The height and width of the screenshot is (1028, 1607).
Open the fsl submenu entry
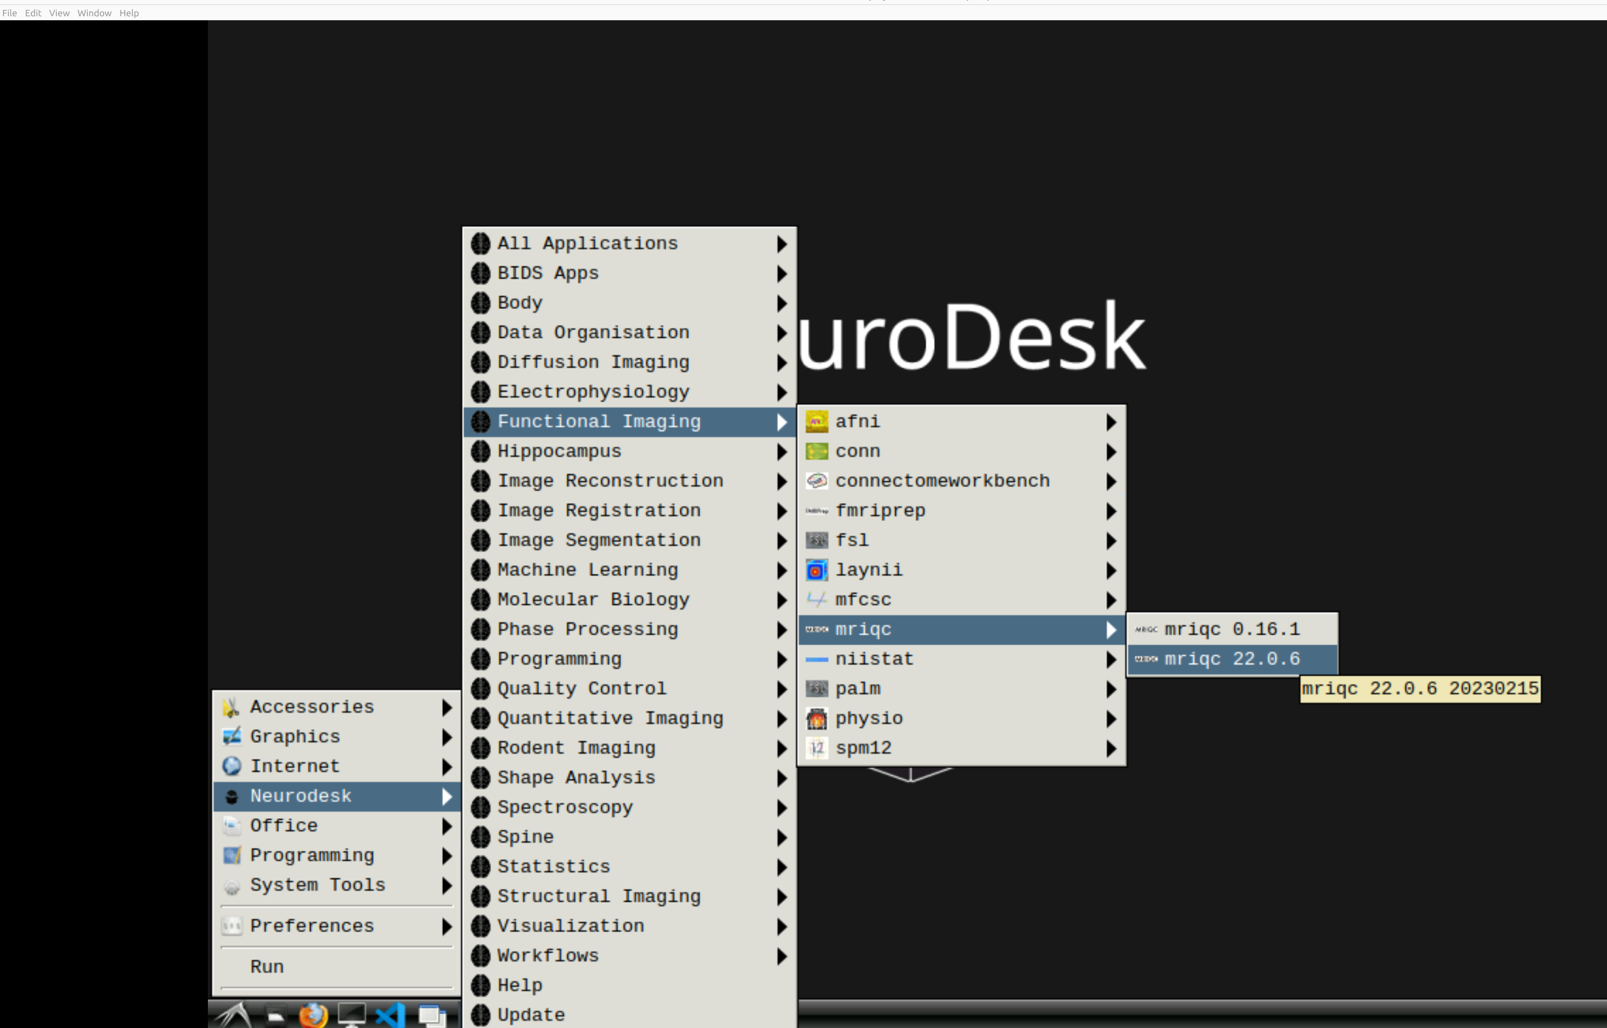(852, 541)
